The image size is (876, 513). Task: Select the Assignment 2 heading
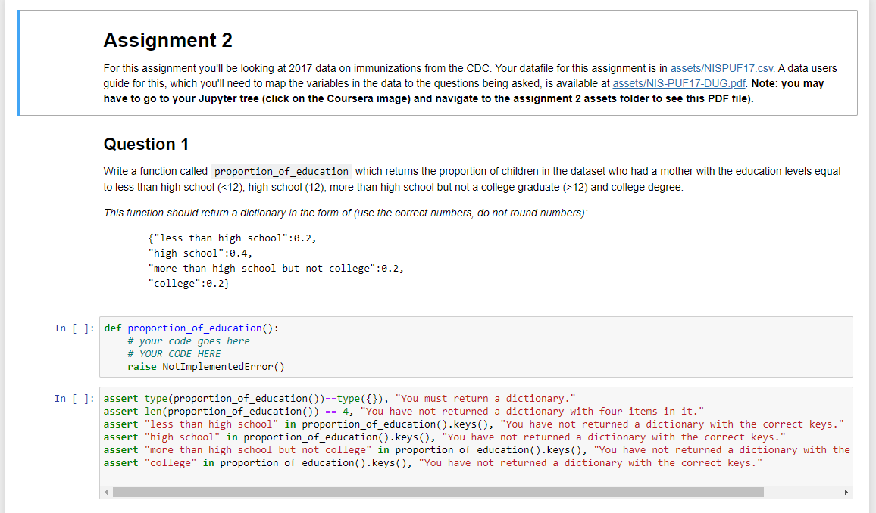point(167,40)
